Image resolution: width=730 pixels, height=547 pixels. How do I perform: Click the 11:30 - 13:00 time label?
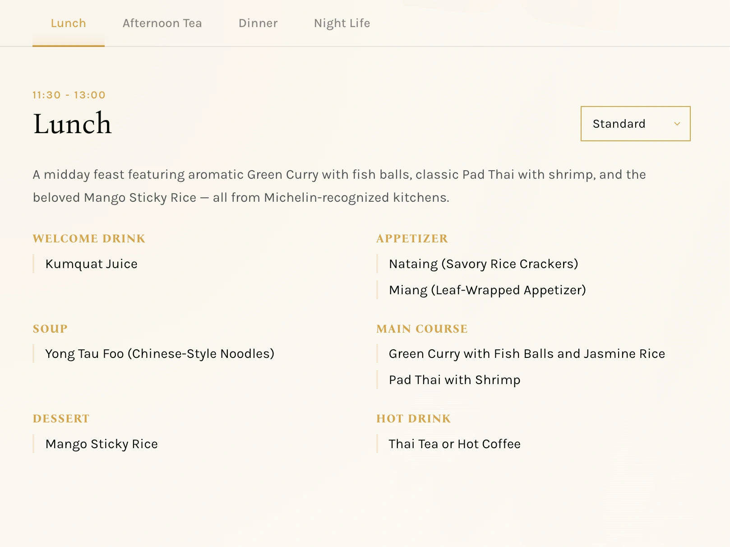69,95
